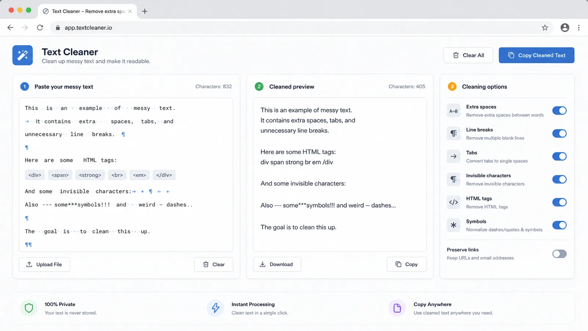This screenshot has height=331, width=588.
Task: Click the Copy Anywhere document icon
Action: [397, 308]
